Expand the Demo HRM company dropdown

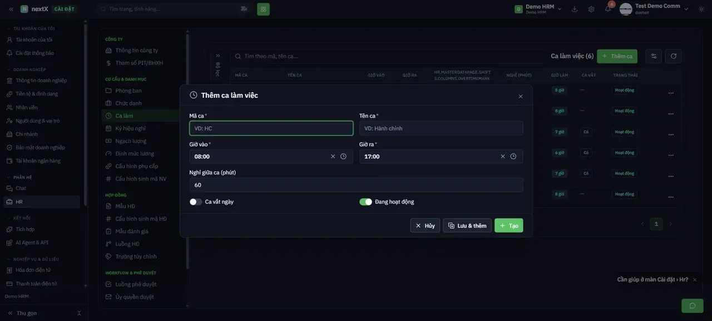[538, 9]
